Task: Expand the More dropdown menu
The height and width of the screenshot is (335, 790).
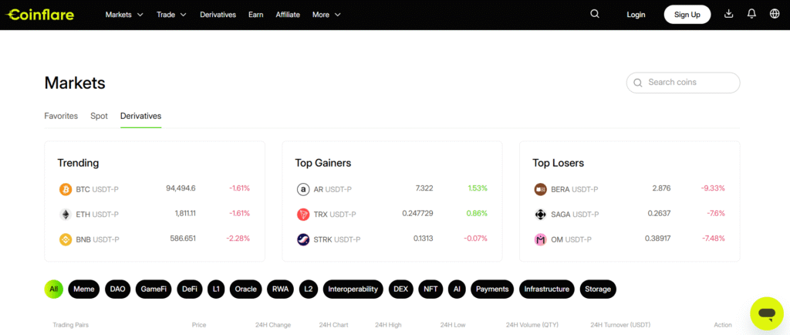Action: pos(326,15)
